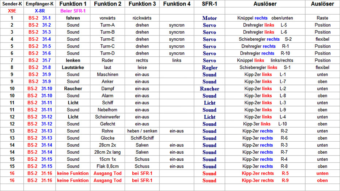Click the blue Motor cell
This screenshot has width=340, height=191.
(209, 18)
